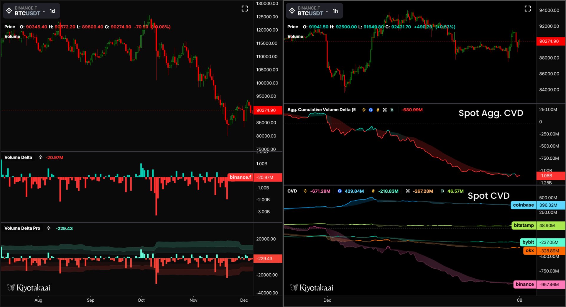The width and height of the screenshot is (566, 307).
Task: Maximize the hourly BTCUSDT chart panel
Action: (528, 9)
